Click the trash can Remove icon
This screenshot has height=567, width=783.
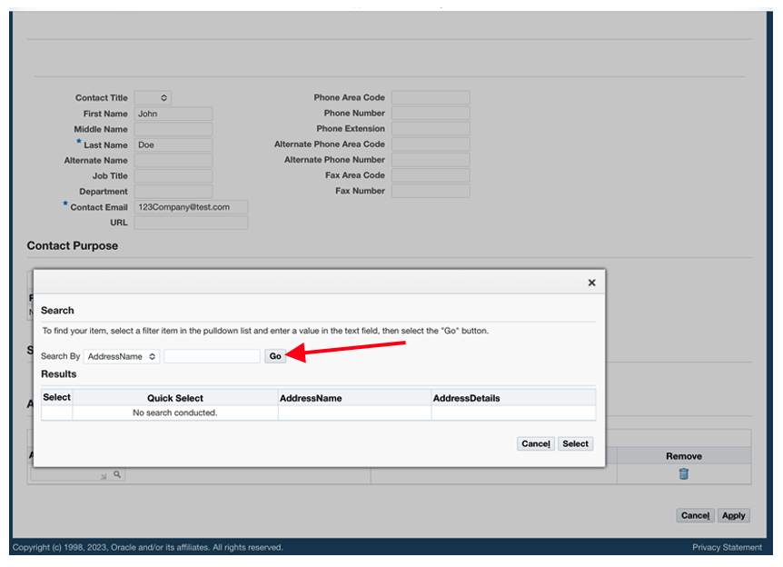[684, 473]
